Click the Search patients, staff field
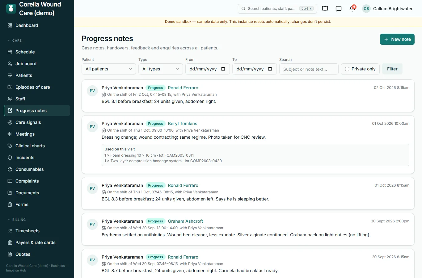 [x=277, y=9]
